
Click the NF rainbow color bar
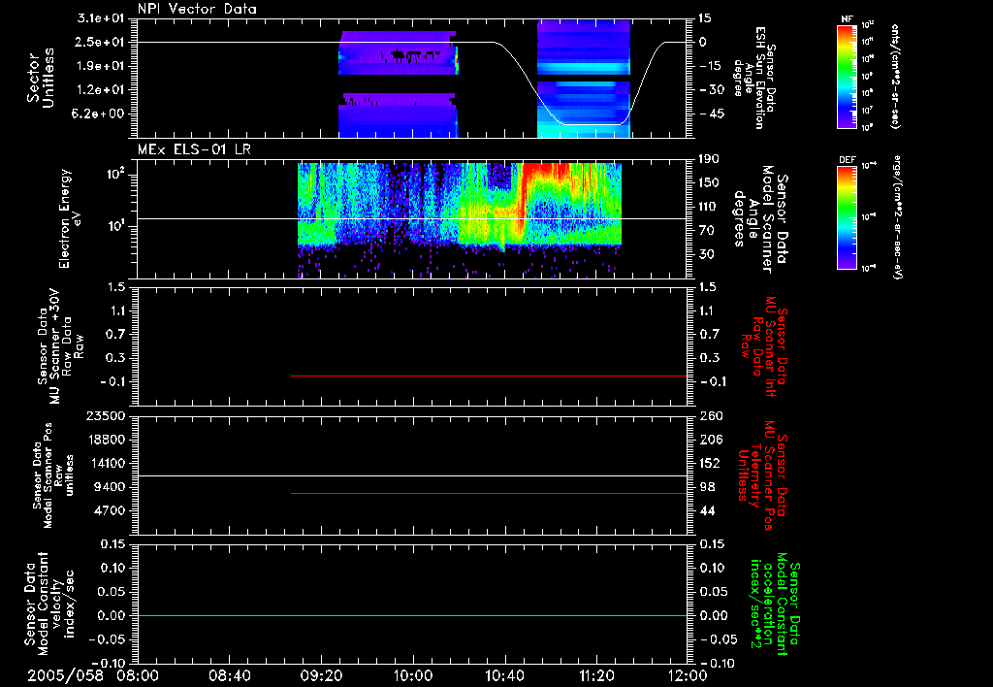coord(848,76)
